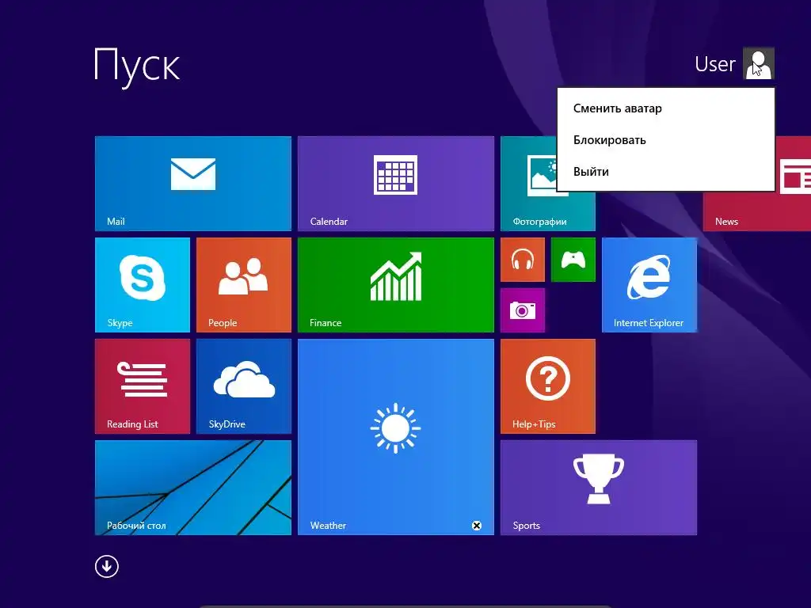The height and width of the screenshot is (608, 811).
Task: Click the small X badge on Weather tile
Action: (x=477, y=526)
